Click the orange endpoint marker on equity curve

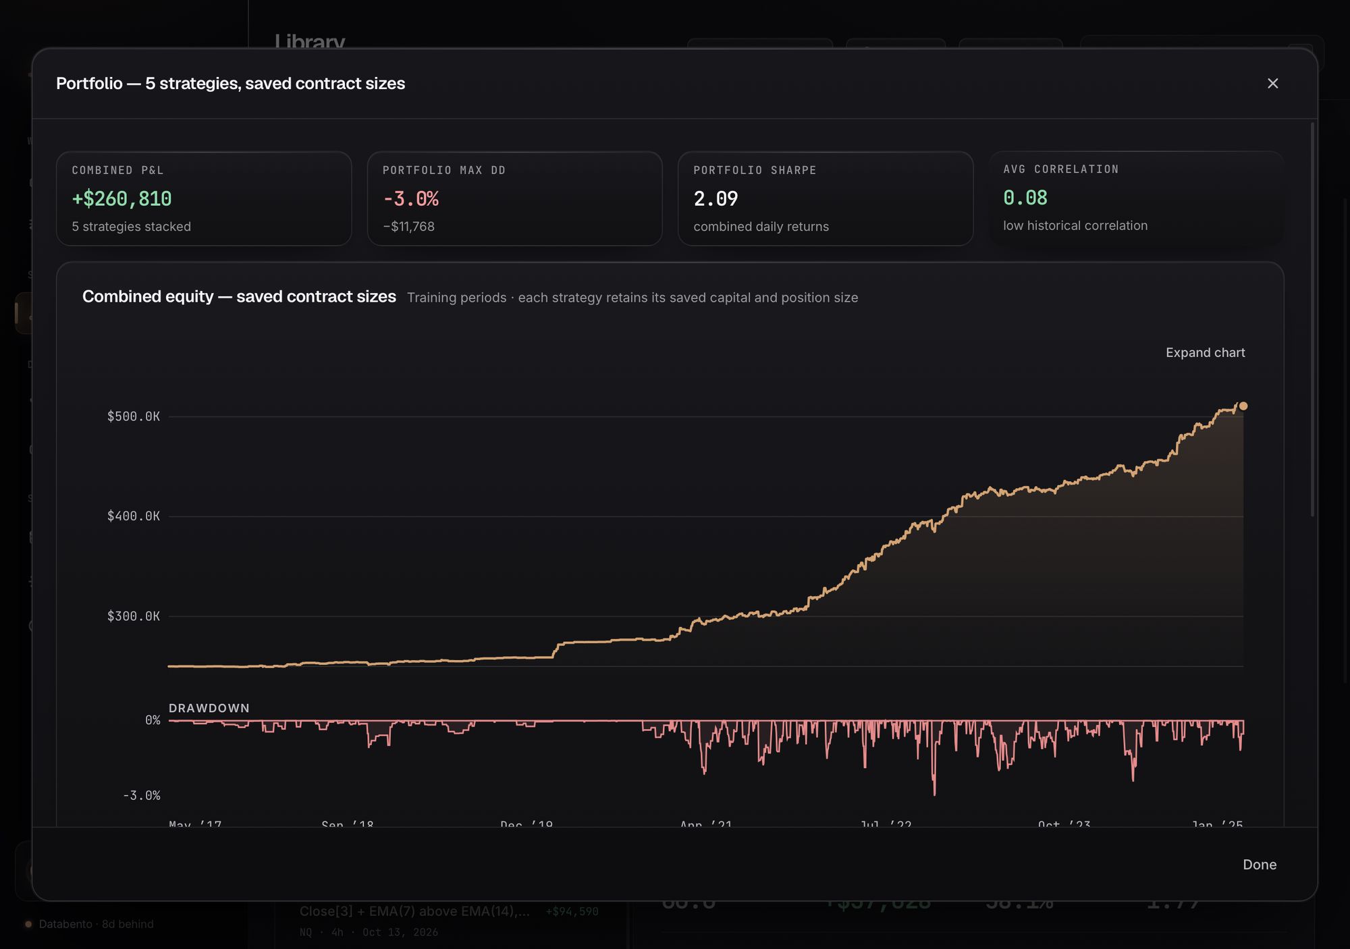[x=1243, y=406]
